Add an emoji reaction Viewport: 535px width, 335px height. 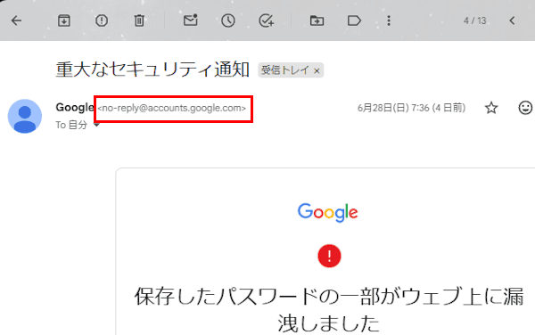click(x=525, y=108)
